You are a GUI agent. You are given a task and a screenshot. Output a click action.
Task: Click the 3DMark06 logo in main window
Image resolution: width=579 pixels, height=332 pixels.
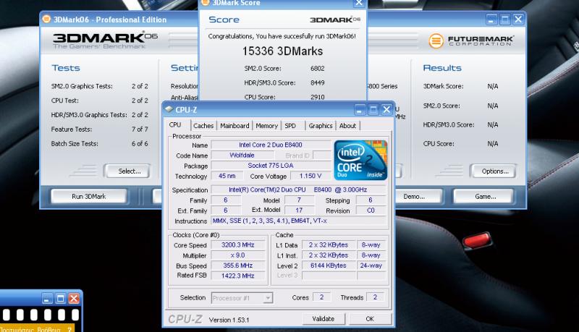click(x=105, y=41)
